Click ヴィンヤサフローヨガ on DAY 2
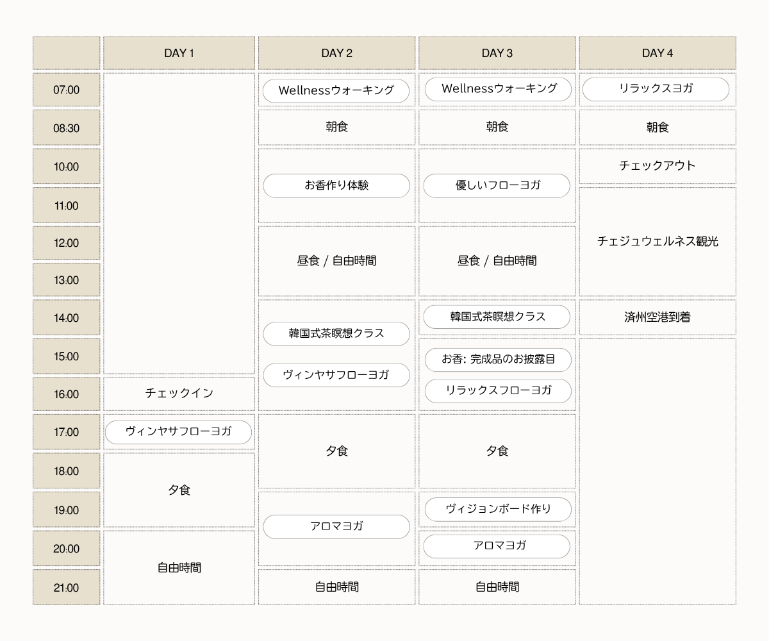769x641 pixels. (336, 375)
